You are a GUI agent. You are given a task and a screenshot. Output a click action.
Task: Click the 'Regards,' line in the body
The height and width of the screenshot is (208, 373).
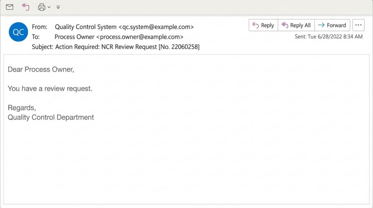pos(22,108)
